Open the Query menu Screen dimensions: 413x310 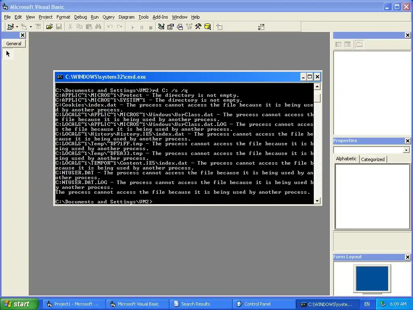108,17
